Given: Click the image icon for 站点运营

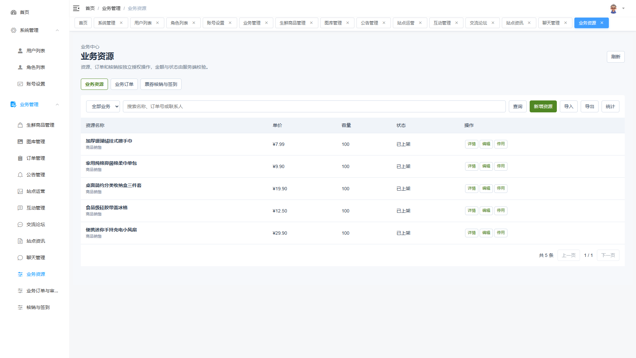Looking at the screenshot, I should click(x=20, y=191).
